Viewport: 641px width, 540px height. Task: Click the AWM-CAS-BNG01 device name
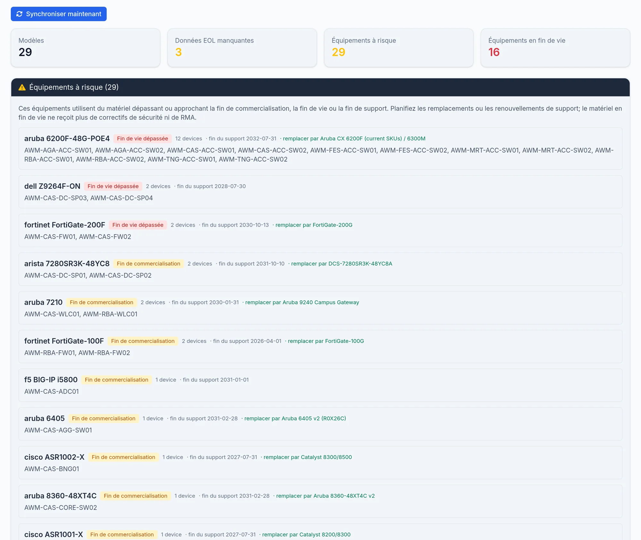tap(52, 469)
